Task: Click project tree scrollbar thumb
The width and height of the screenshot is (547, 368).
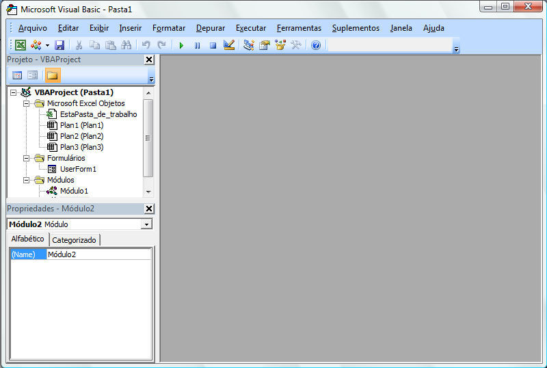Action: 148,138
